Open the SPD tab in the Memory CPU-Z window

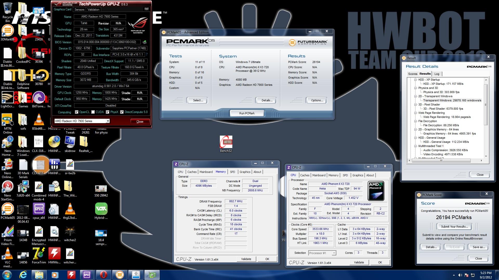(x=232, y=172)
